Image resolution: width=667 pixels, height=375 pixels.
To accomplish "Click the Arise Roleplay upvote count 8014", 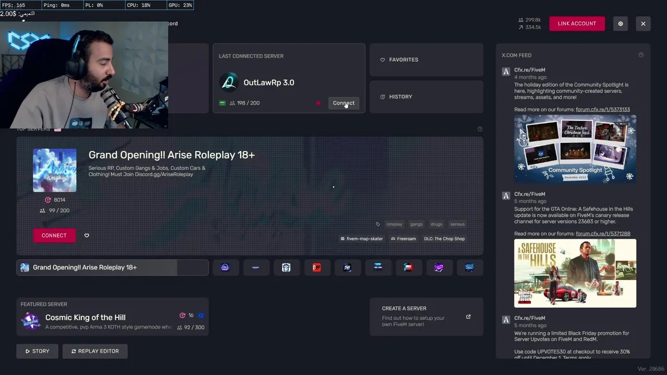I will (55, 199).
